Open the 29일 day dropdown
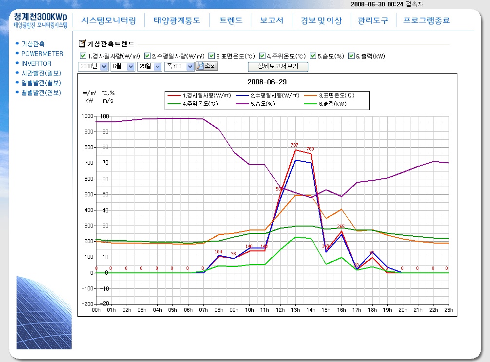 pyautogui.click(x=157, y=67)
